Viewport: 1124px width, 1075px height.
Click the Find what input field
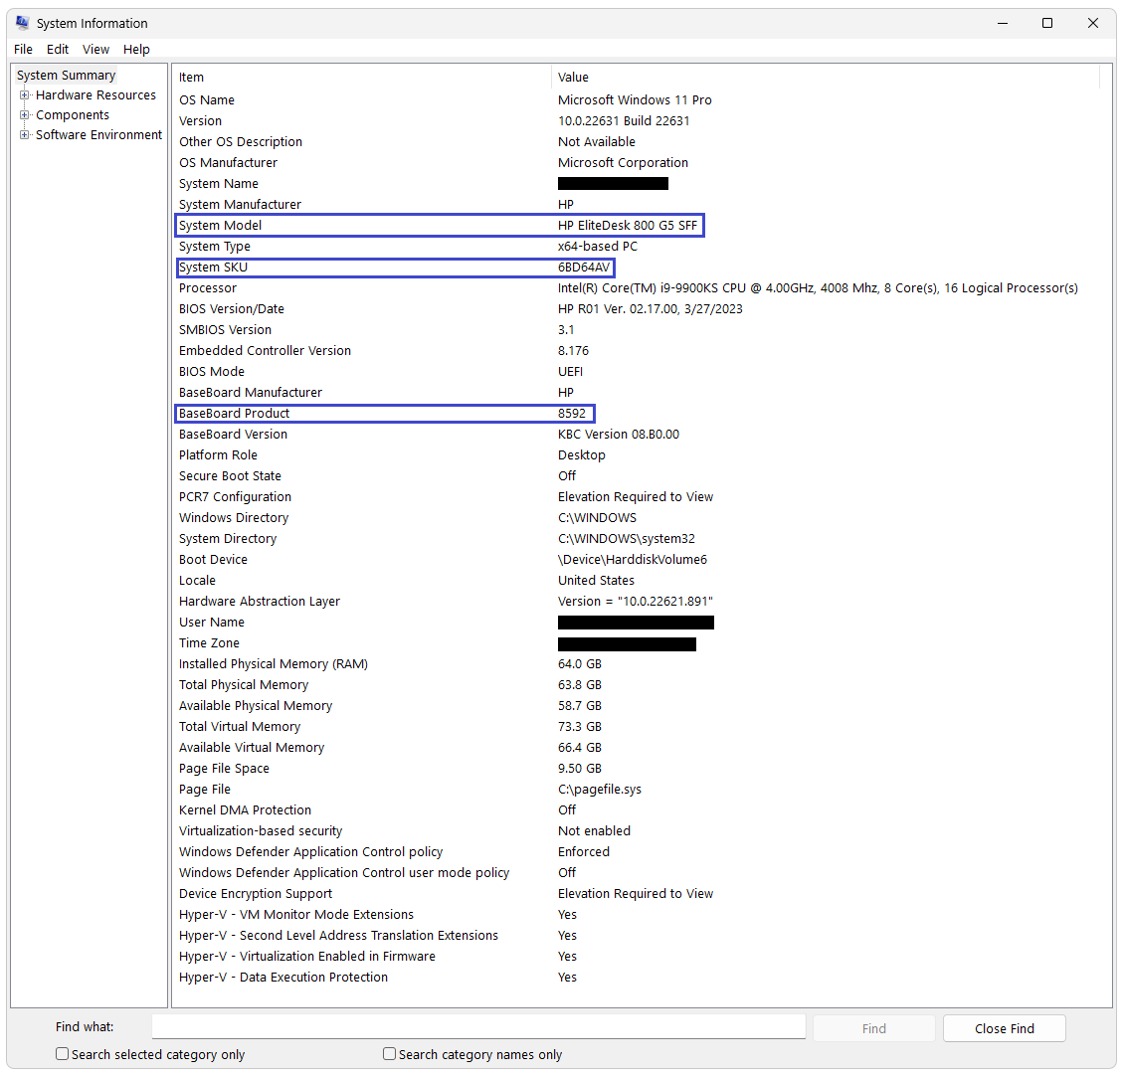click(x=478, y=1026)
